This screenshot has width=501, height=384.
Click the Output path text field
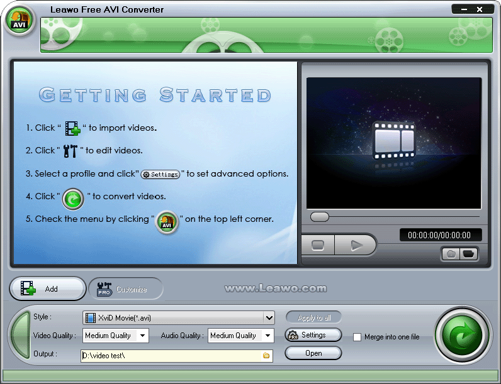(170, 356)
